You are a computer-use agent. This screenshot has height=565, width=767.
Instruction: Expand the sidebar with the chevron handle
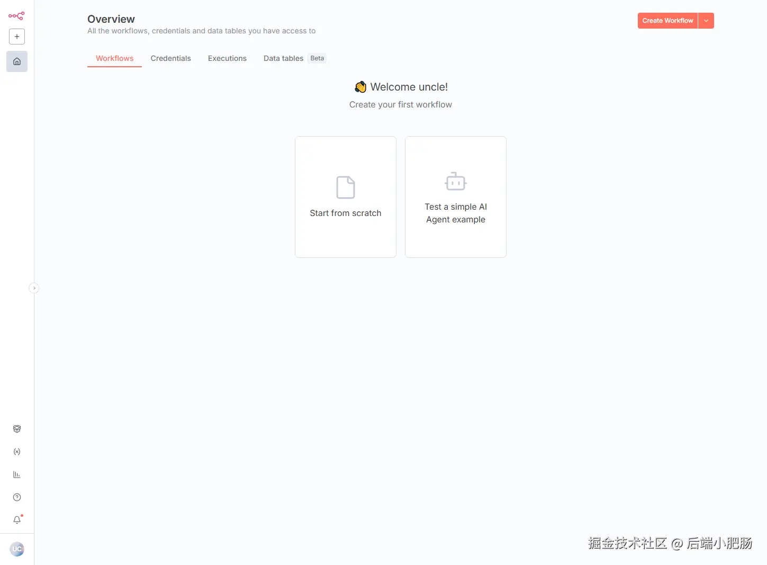[34, 288]
